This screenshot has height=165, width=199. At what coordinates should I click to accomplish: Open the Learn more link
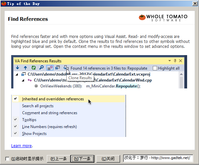tap(21, 146)
